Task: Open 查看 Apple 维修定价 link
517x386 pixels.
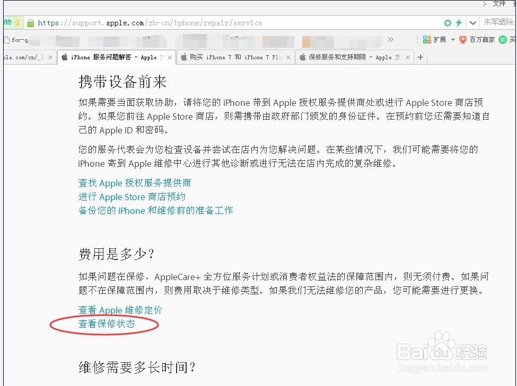Action: pyautogui.click(x=120, y=310)
